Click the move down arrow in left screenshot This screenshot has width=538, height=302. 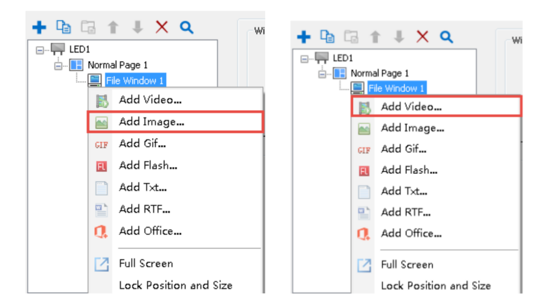138,27
